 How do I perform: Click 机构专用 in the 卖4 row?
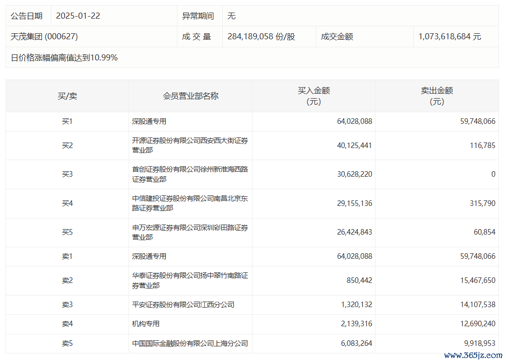(146, 324)
